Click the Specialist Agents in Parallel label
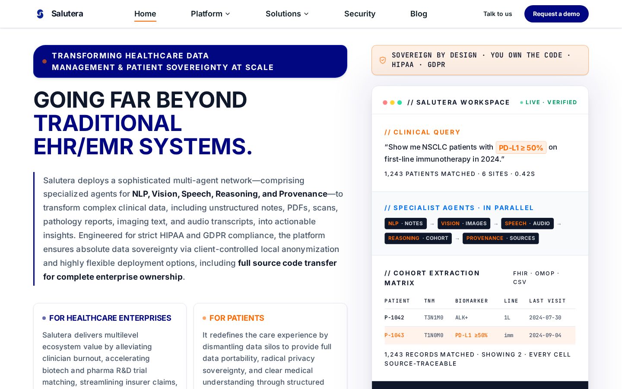Screen dimensions: 622x389 coord(459,208)
